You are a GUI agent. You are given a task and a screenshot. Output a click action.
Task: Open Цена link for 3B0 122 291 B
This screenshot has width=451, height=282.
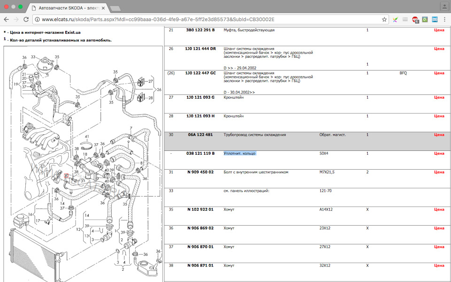point(439,30)
